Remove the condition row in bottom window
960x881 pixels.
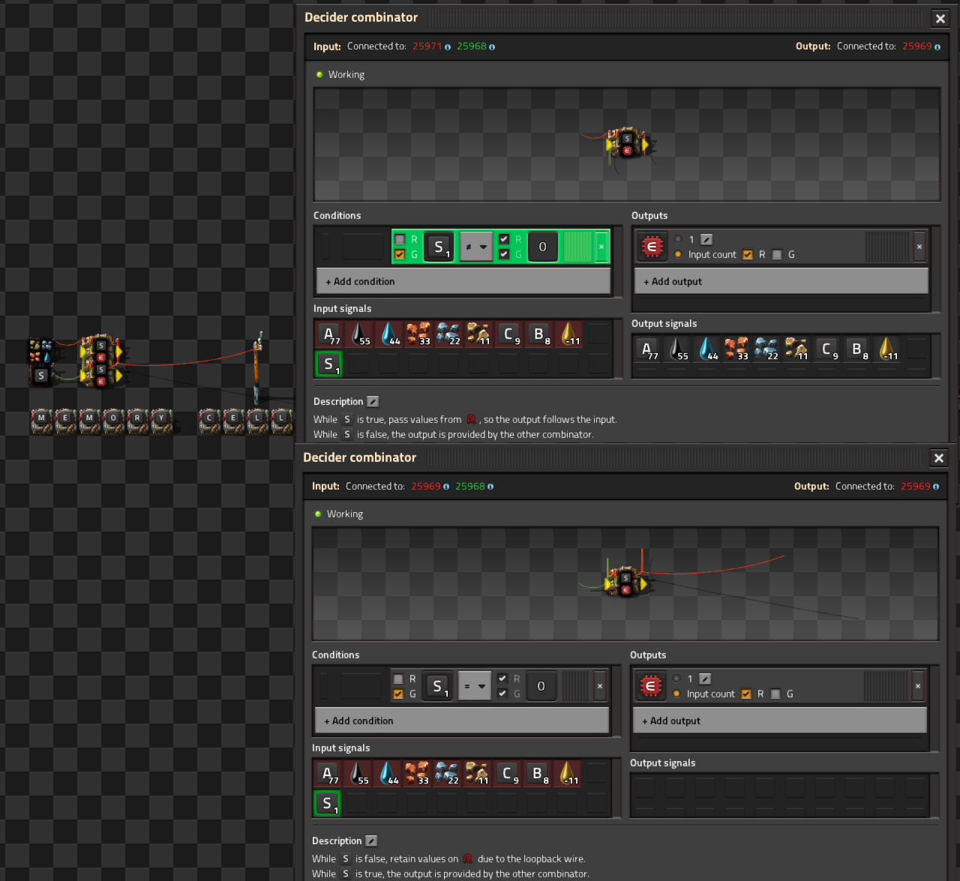600,686
